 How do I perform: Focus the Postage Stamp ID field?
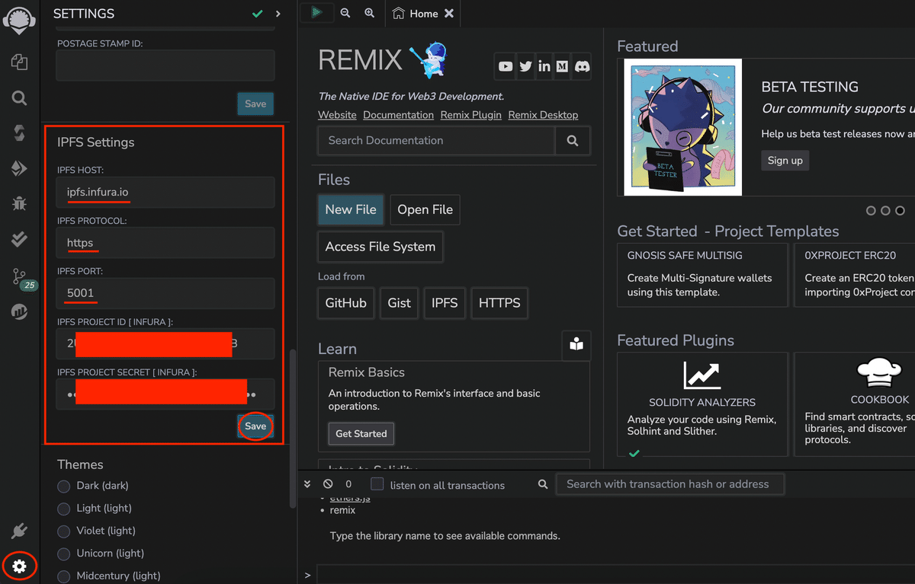(165, 65)
